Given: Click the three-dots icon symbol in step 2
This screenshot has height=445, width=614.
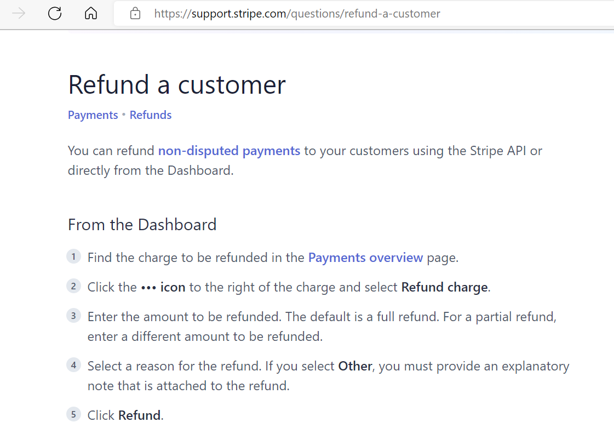Looking at the screenshot, I should tap(148, 288).
